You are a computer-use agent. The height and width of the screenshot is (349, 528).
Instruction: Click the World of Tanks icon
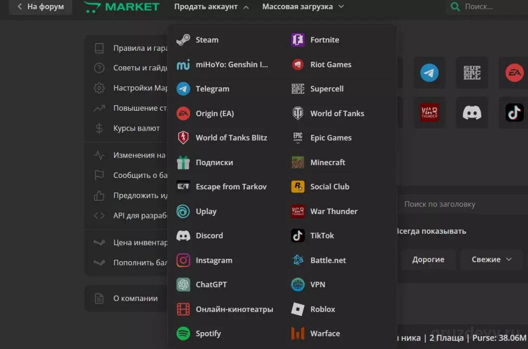[298, 113]
